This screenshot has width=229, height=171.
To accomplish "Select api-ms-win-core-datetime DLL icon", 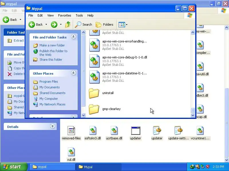I will pyautogui.click(x=94, y=77).
